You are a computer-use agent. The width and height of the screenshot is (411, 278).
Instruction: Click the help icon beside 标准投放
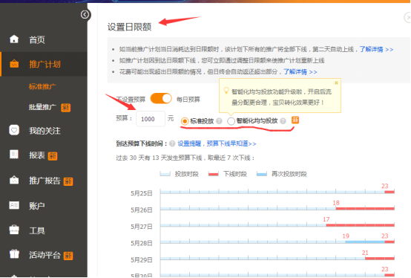click(220, 121)
